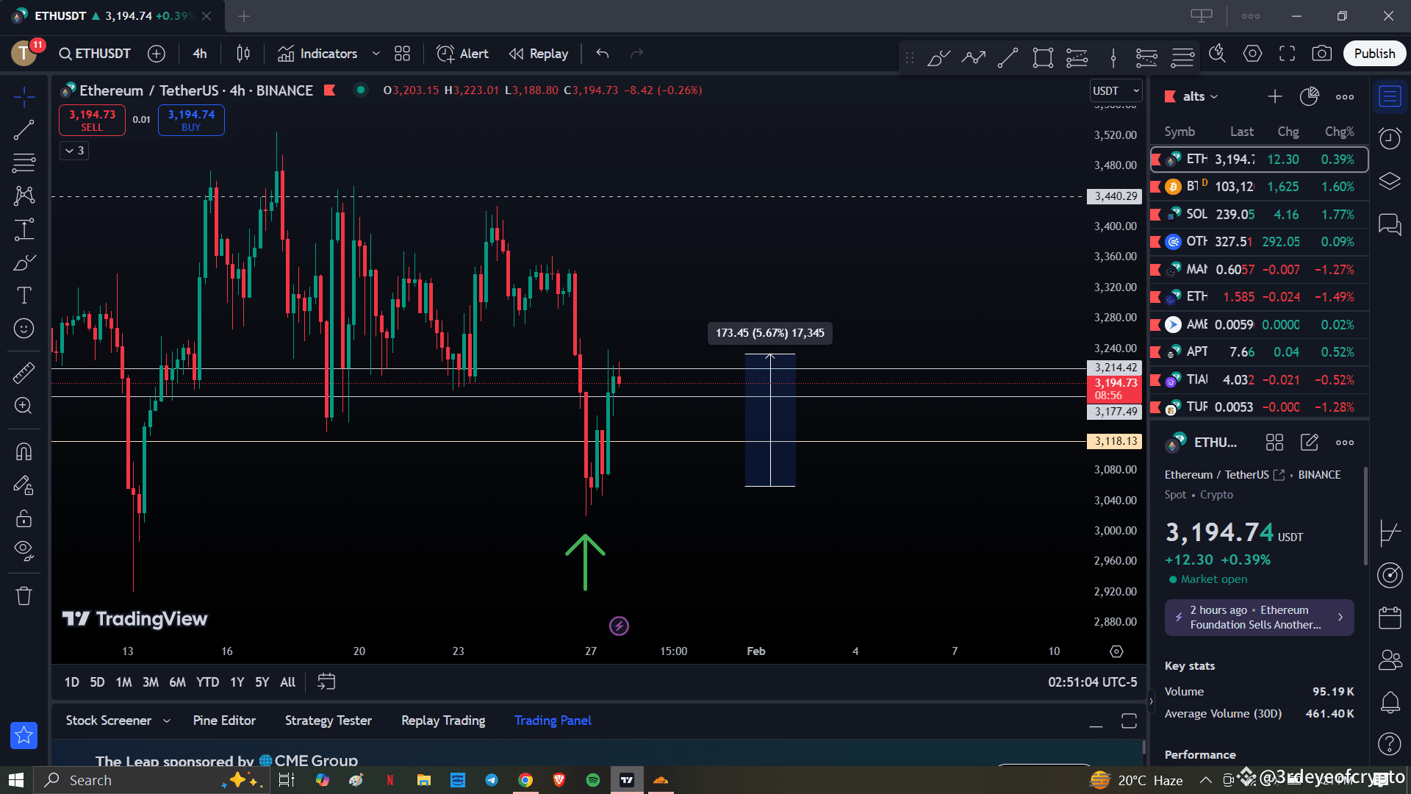
Task: Remove drawings using the trash icon
Action: click(x=24, y=595)
